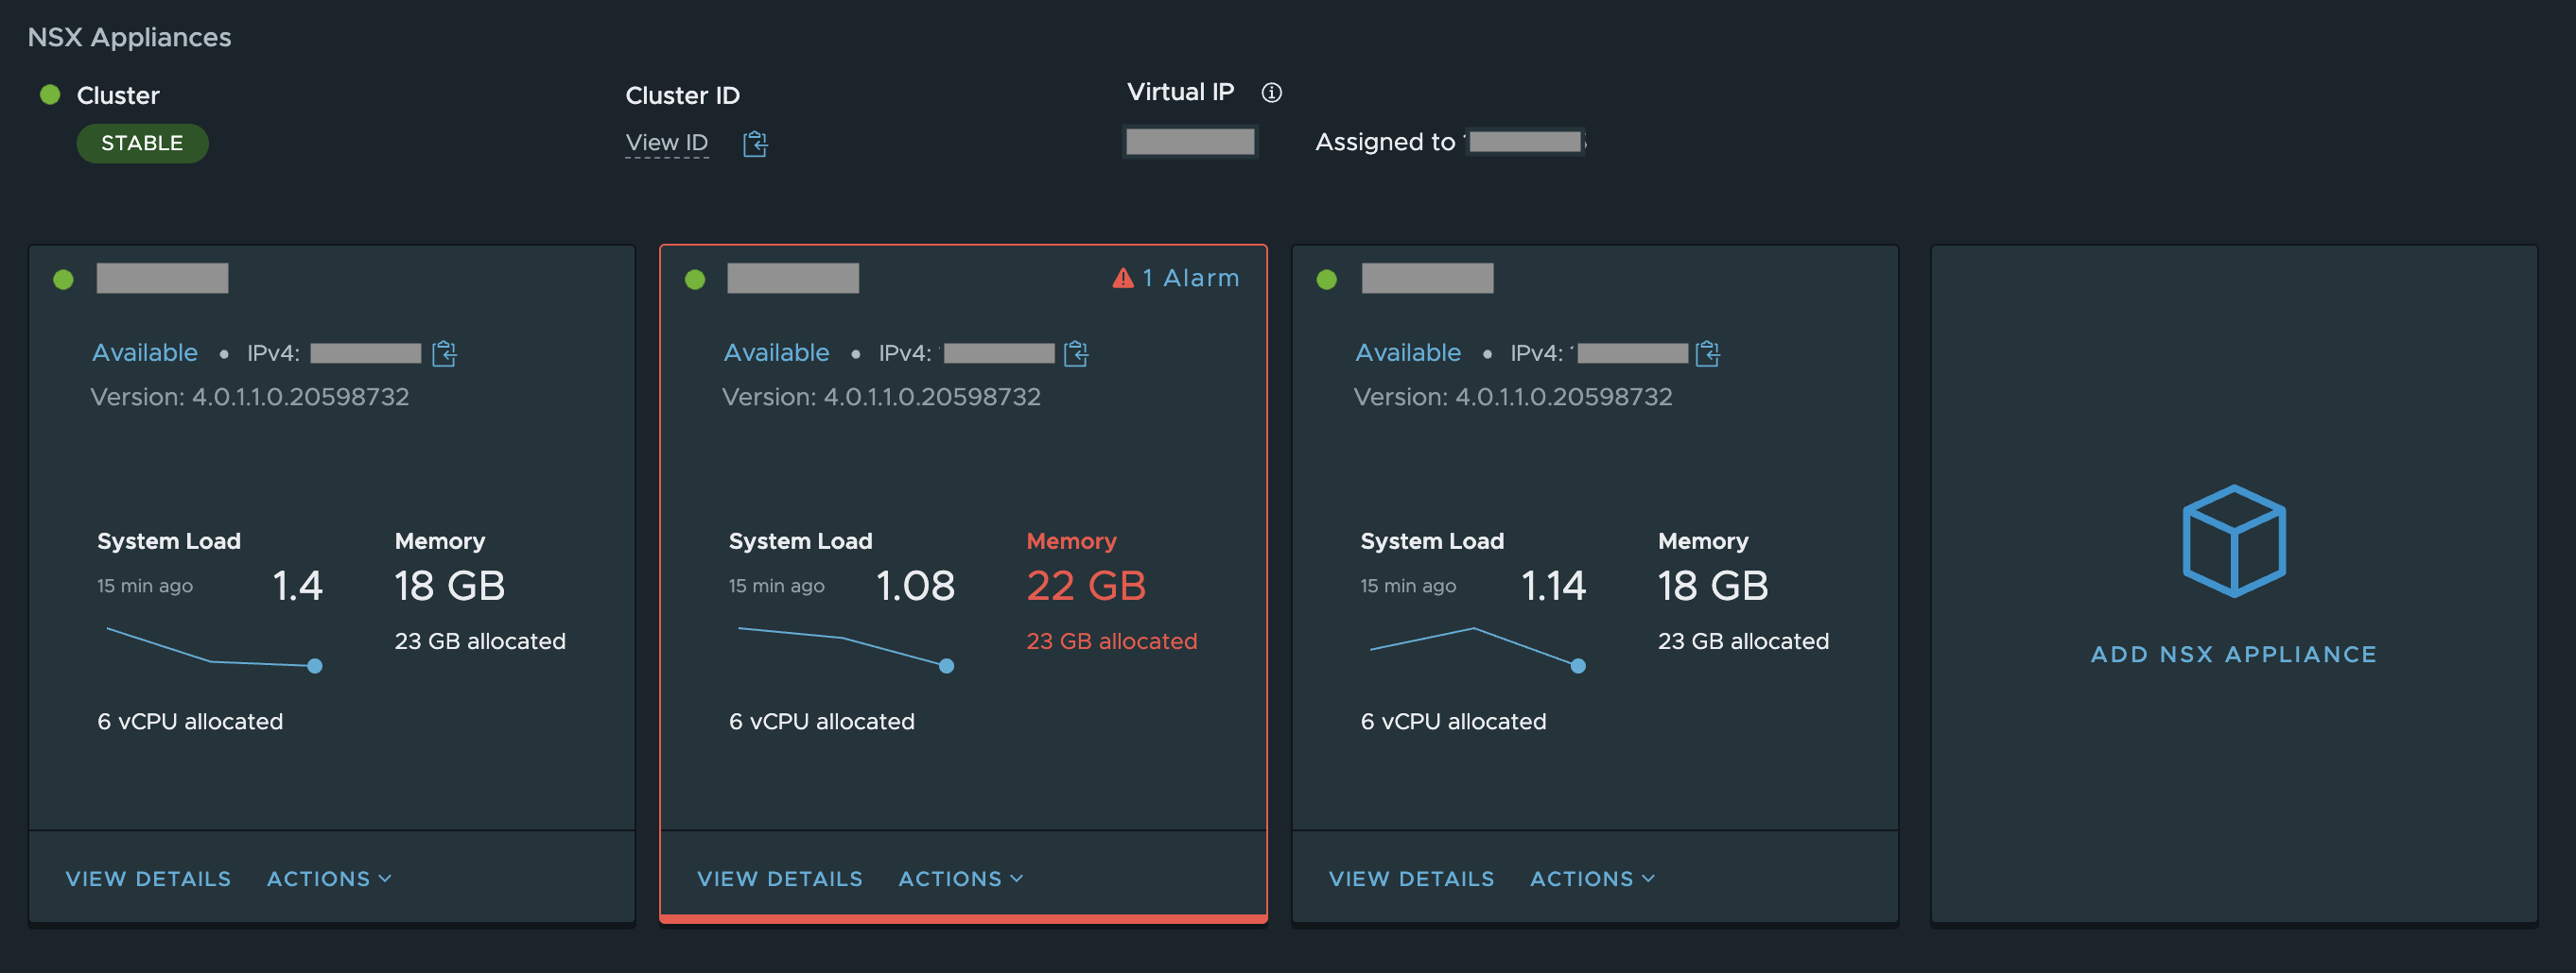Copy IPv4 address of third appliance
The height and width of the screenshot is (973, 2576).
tap(1707, 353)
